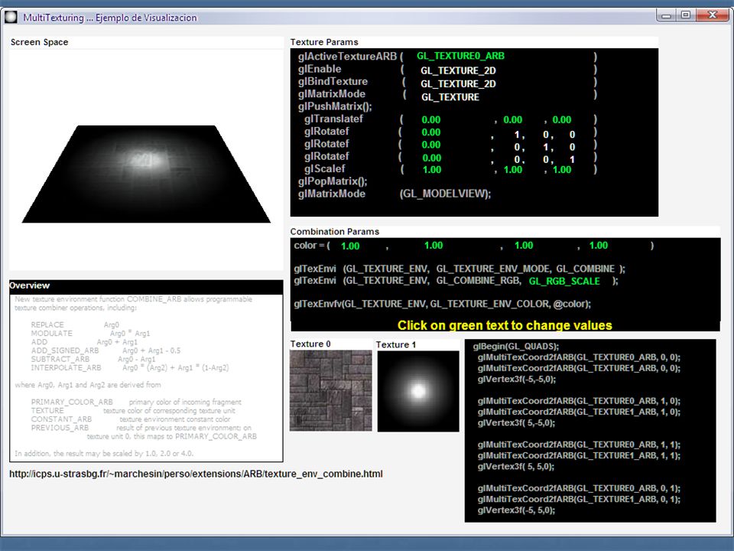
Task: Click the MODULATE row in Overview
Action: point(90,334)
